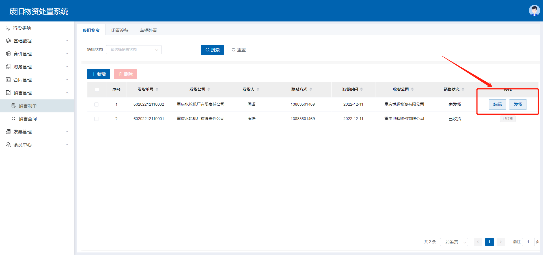Click the 财务管理 sidebar icon
543x255 pixels.
coord(8,67)
